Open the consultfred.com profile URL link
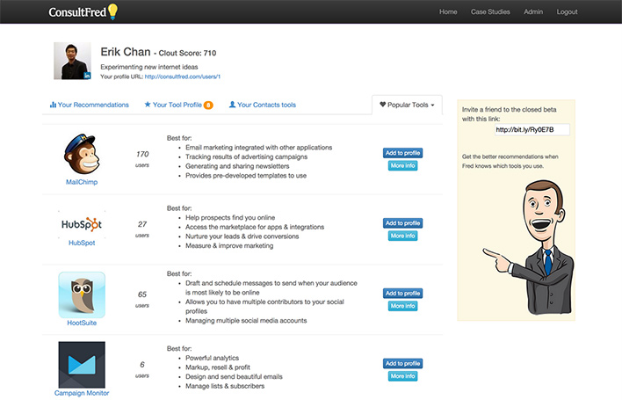Viewport: 622px width, 400px height. coord(188,76)
